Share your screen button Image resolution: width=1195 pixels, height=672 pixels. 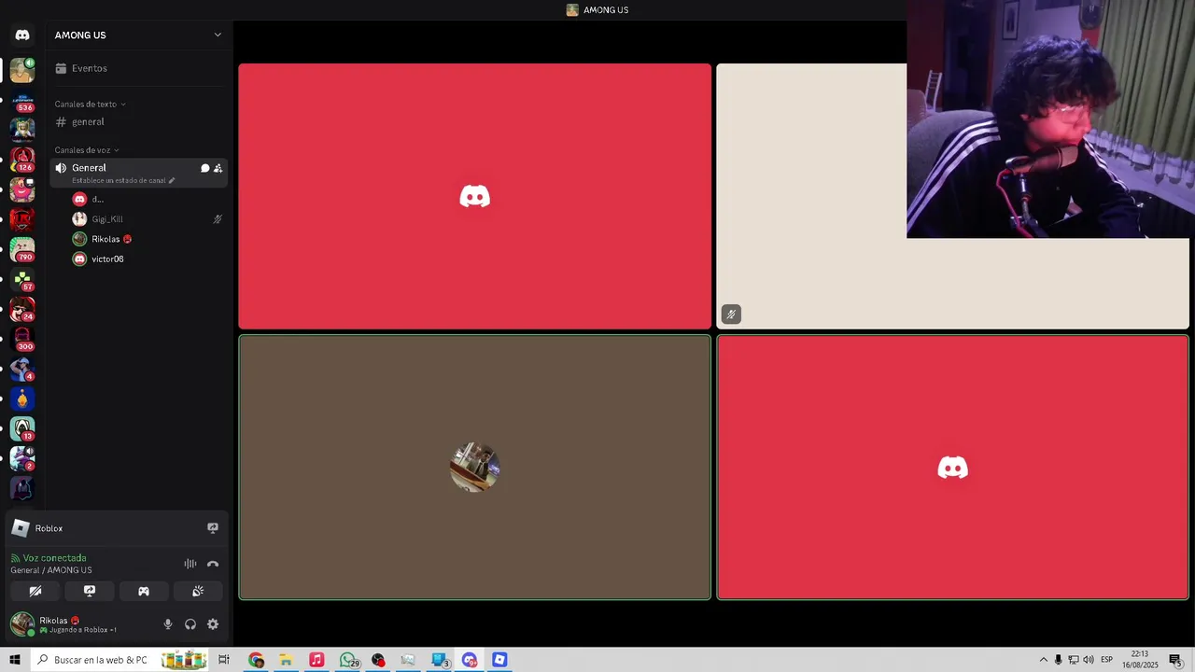90,591
